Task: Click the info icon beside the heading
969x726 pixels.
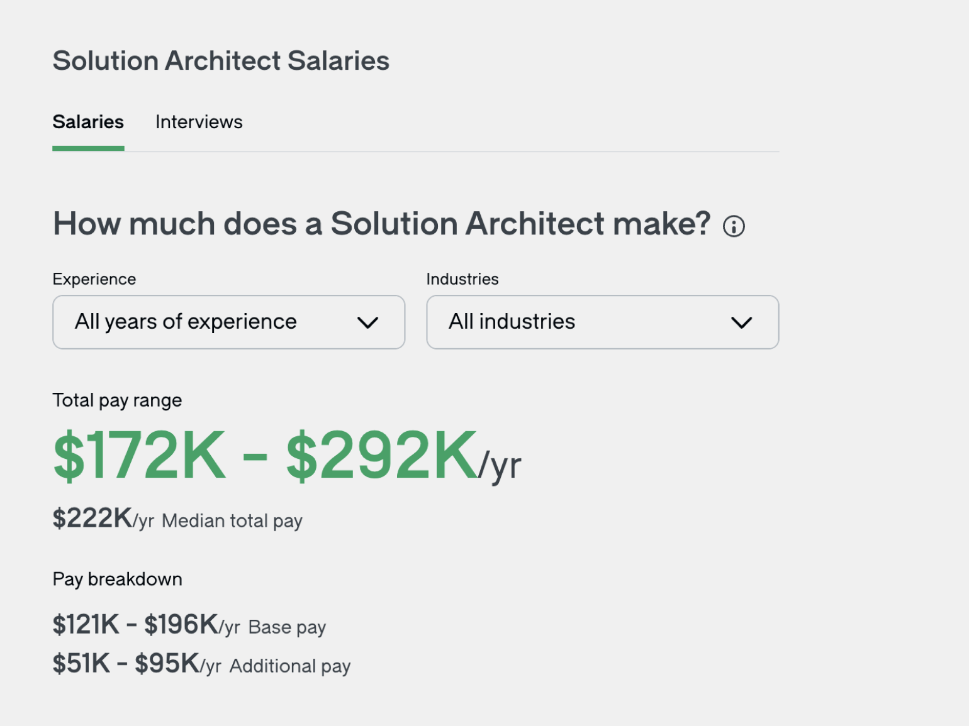Action: pyautogui.click(x=734, y=226)
